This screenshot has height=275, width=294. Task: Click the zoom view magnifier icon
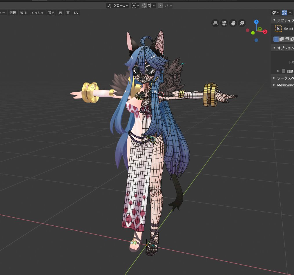click(242, 23)
